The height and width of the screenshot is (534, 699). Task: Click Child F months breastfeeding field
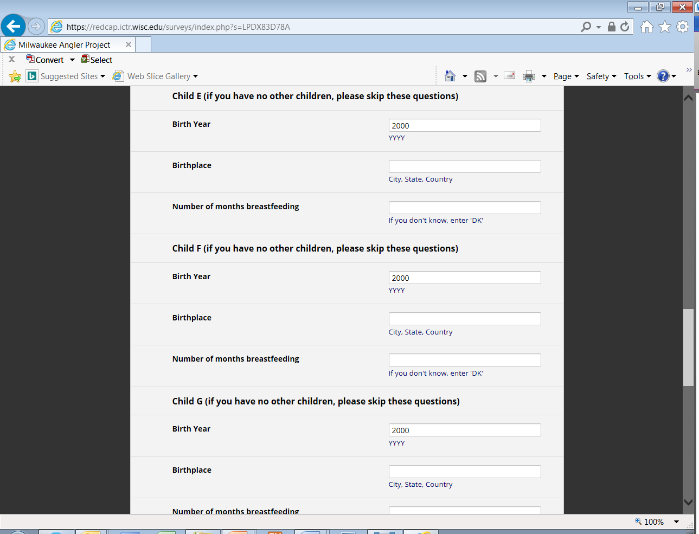465,360
